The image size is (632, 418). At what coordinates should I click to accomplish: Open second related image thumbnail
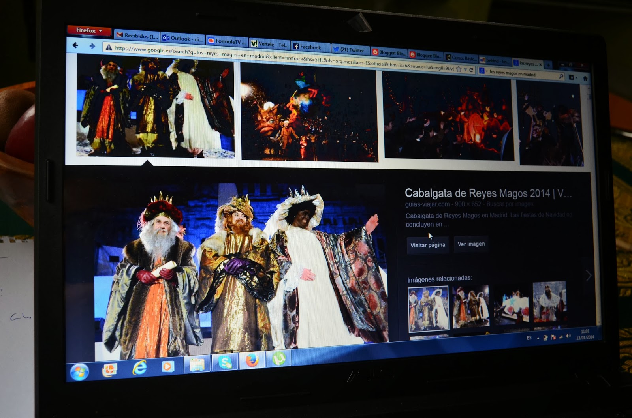point(470,306)
